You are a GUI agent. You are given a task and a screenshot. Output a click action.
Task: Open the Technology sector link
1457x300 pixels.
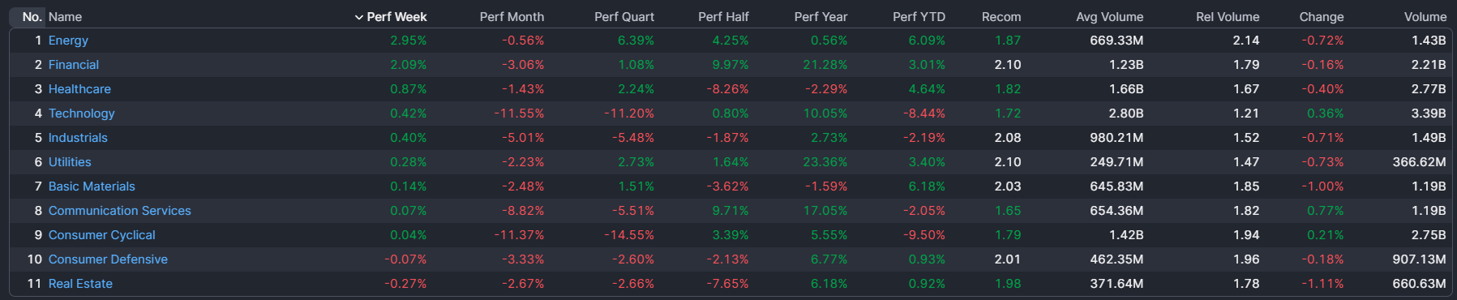81,114
